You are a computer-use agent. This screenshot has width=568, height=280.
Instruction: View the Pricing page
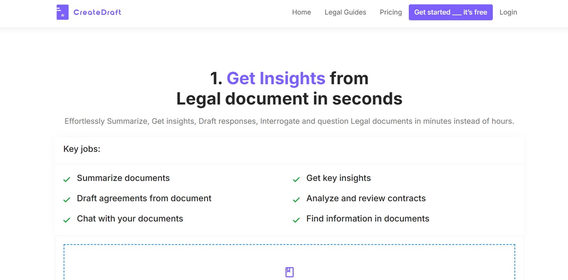click(x=390, y=12)
